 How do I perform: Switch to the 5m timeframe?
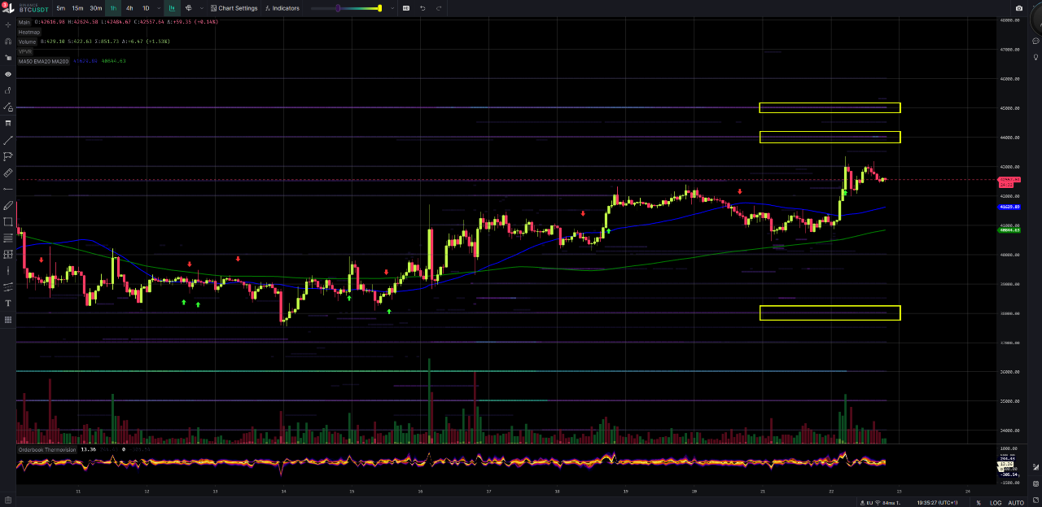coord(61,8)
